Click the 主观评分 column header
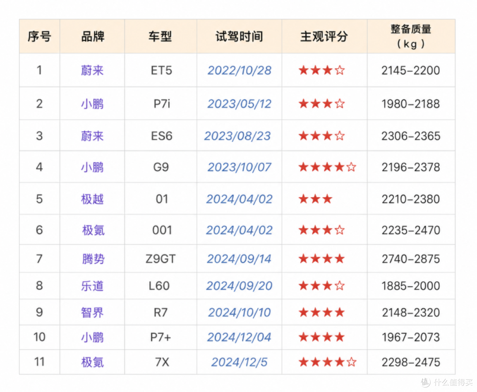The image size is (477, 392). [x=324, y=37]
